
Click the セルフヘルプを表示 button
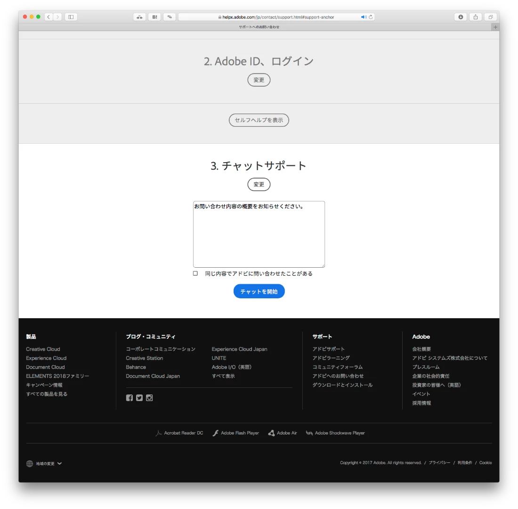click(259, 120)
